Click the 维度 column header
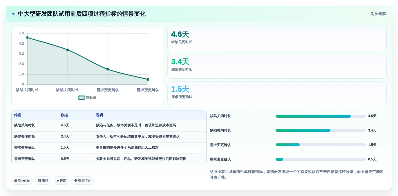 [x=18, y=115]
